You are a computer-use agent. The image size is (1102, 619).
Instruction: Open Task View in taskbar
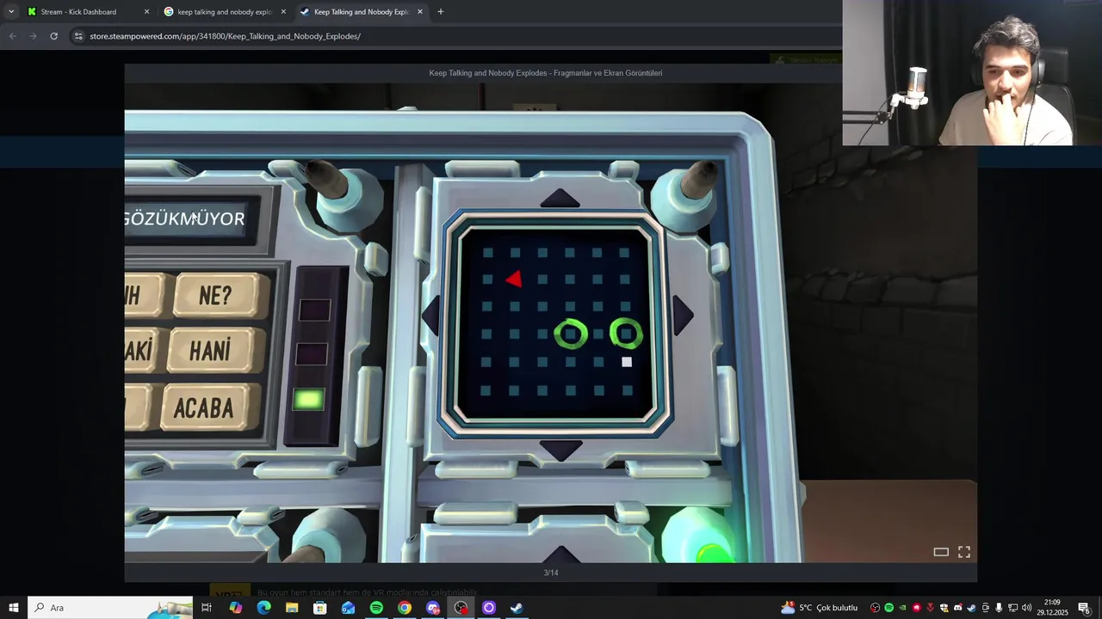click(207, 608)
